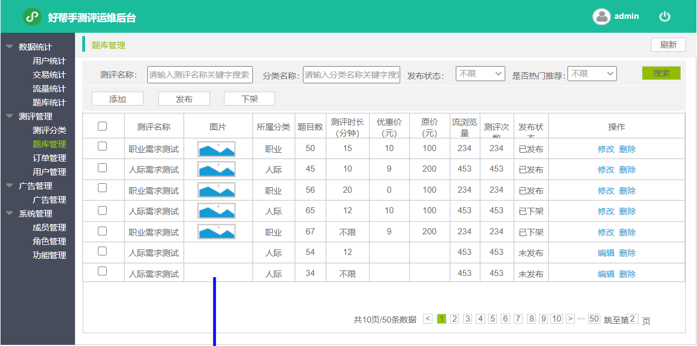This screenshot has height=346, width=697.
Task: Open the image thumbnail in the 56-question row
Action: pyautogui.click(x=216, y=190)
